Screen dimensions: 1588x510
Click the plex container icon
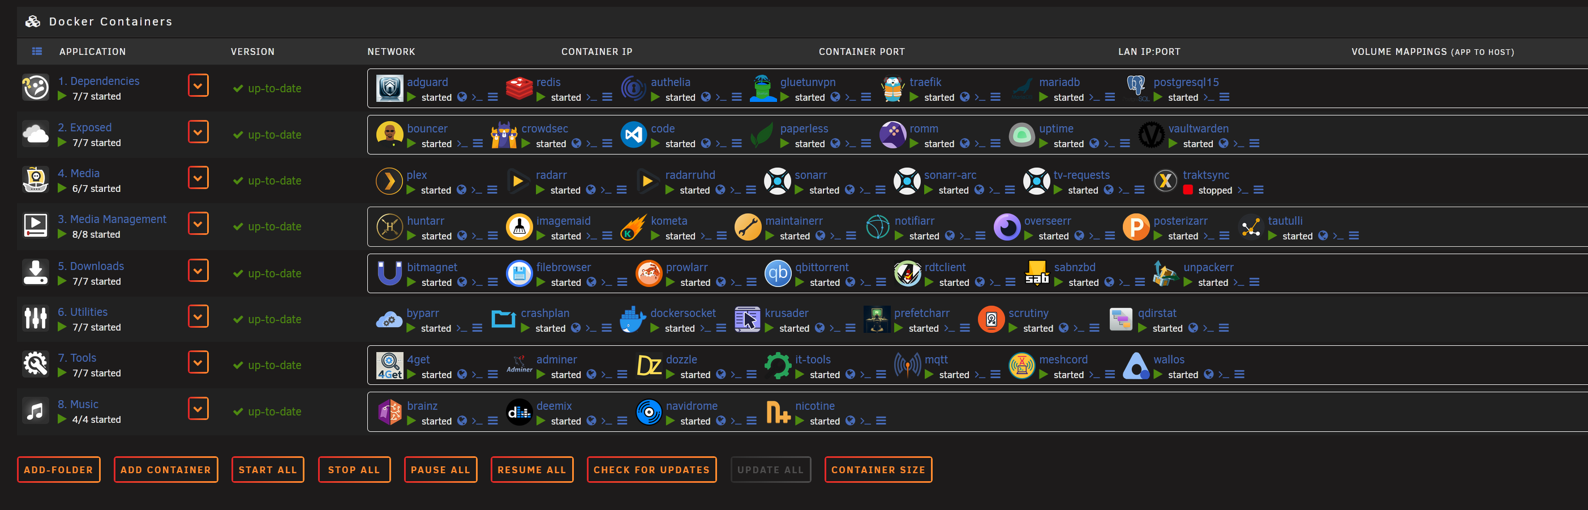pos(389,181)
